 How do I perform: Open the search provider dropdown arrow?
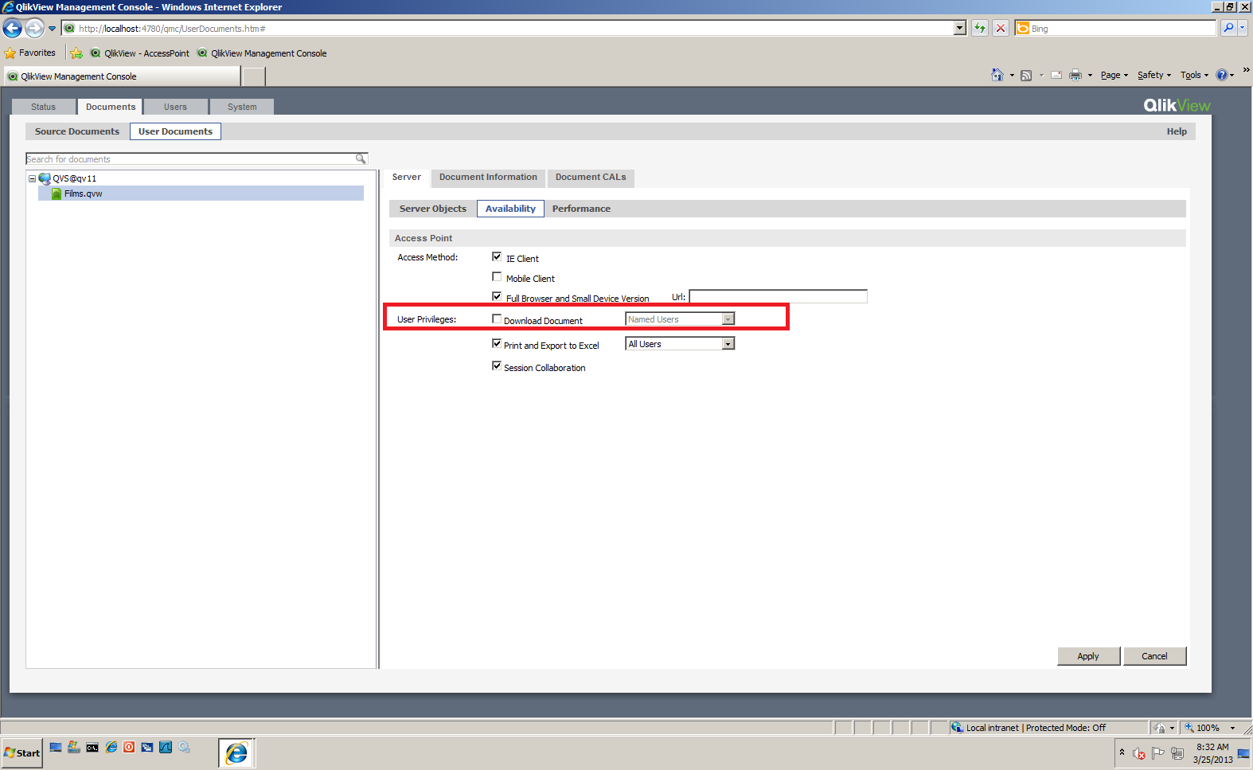coord(1242,28)
